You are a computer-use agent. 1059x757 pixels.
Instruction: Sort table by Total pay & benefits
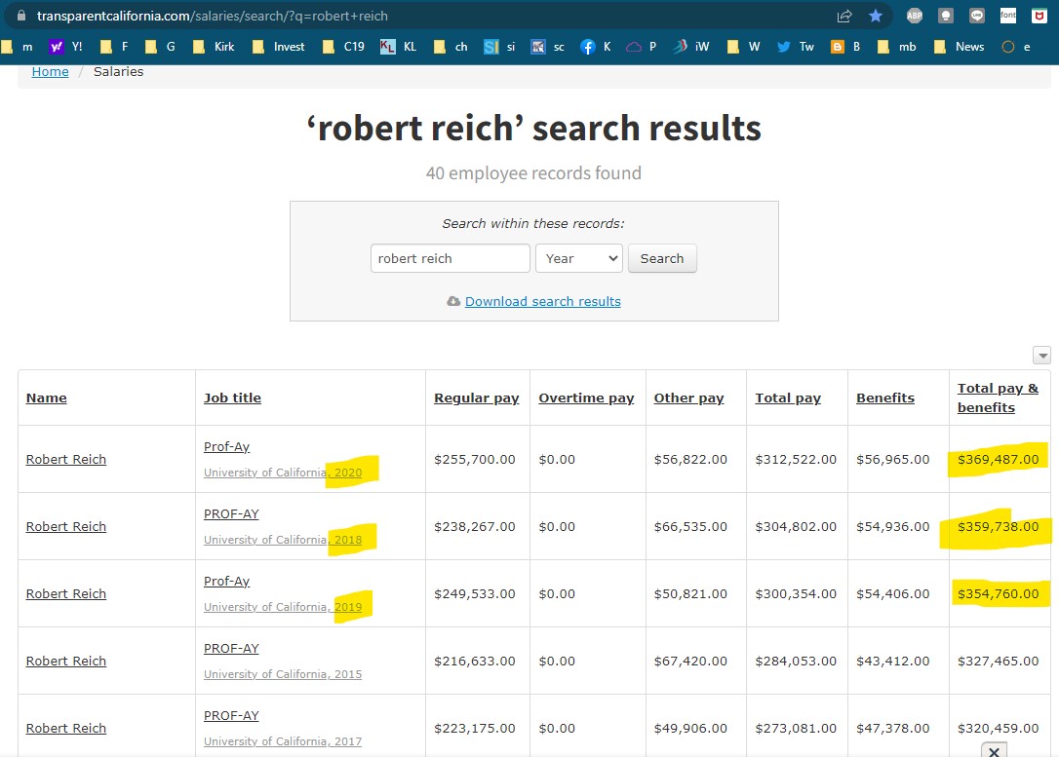[998, 397]
